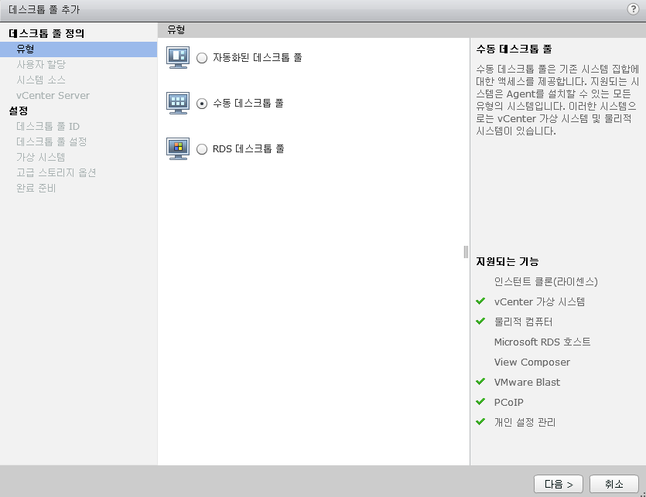Image resolution: width=646 pixels, height=497 pixels.
Task: Click the 유형 content panel header
Action: [176, 29]
